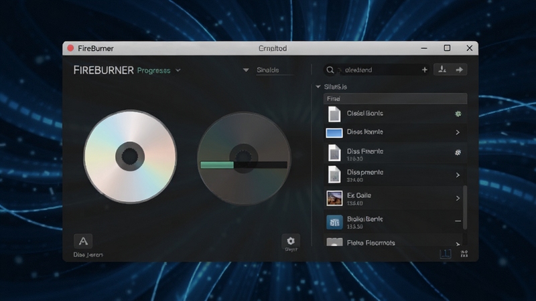Click the file list vertical scrollbar
This screenshot has width=536, height=301.
click(465, 207)
